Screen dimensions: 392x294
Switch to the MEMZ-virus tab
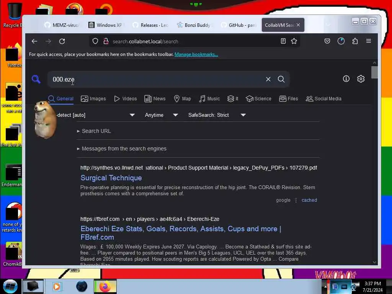[62, 25]
